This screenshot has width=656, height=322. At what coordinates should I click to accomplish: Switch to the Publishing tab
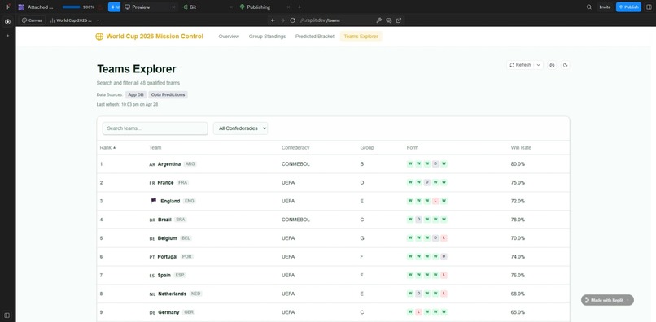click(258, 7)
